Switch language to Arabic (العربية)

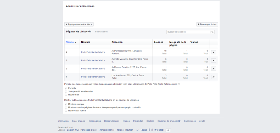point(137,130)
